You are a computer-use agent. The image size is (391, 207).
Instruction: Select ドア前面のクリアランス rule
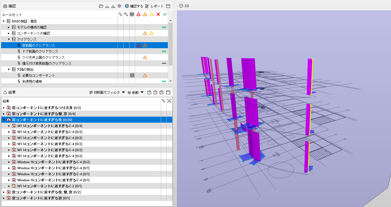point(40,51)
